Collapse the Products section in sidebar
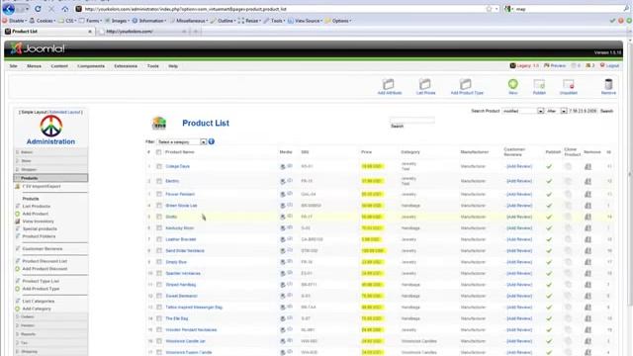The height and width of the screenshot is (356, 633). 50,178
